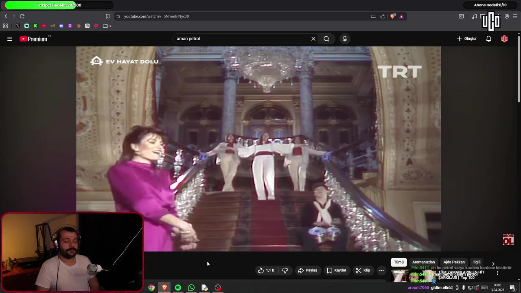Open the YouTube guide hamburger menu
Image resolution: width=521 pixels, height=293 pixels.
tap(10, 39)
